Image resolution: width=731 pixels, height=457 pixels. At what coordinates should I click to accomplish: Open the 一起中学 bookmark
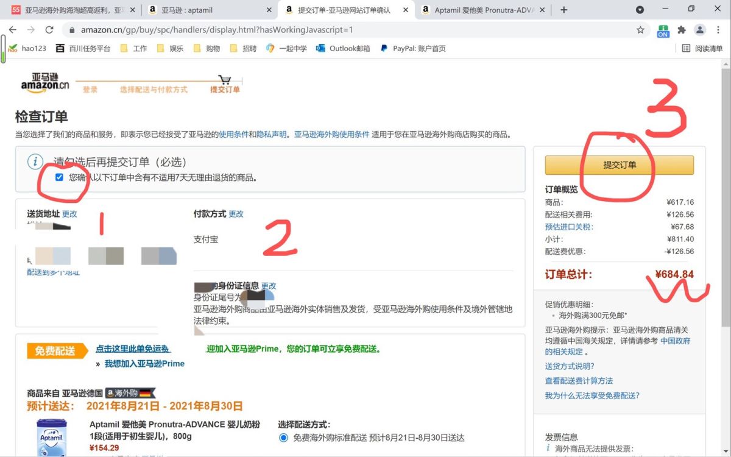click(286, 48)
